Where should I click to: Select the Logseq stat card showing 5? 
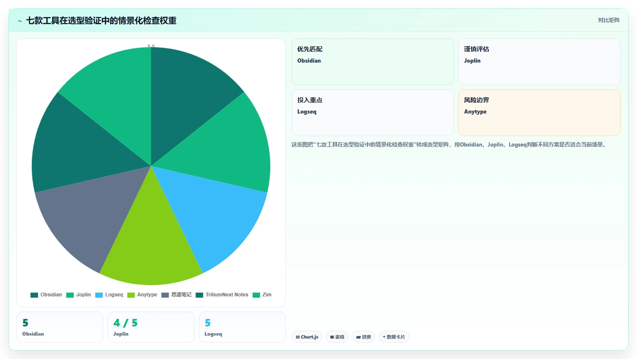242,327
